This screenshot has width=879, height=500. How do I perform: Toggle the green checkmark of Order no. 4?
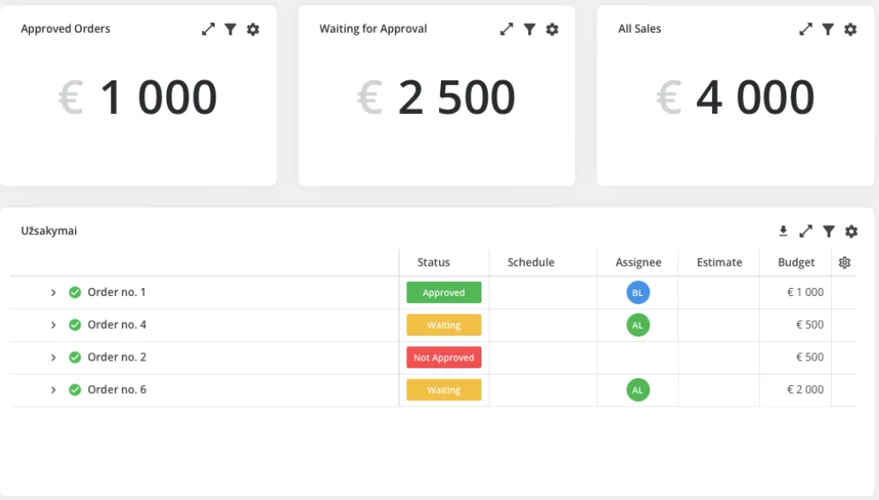(74, 324)
